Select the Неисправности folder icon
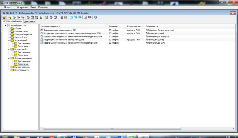This screenshot has height=138, width=238. pyautogui.click(x=12, y=70)
